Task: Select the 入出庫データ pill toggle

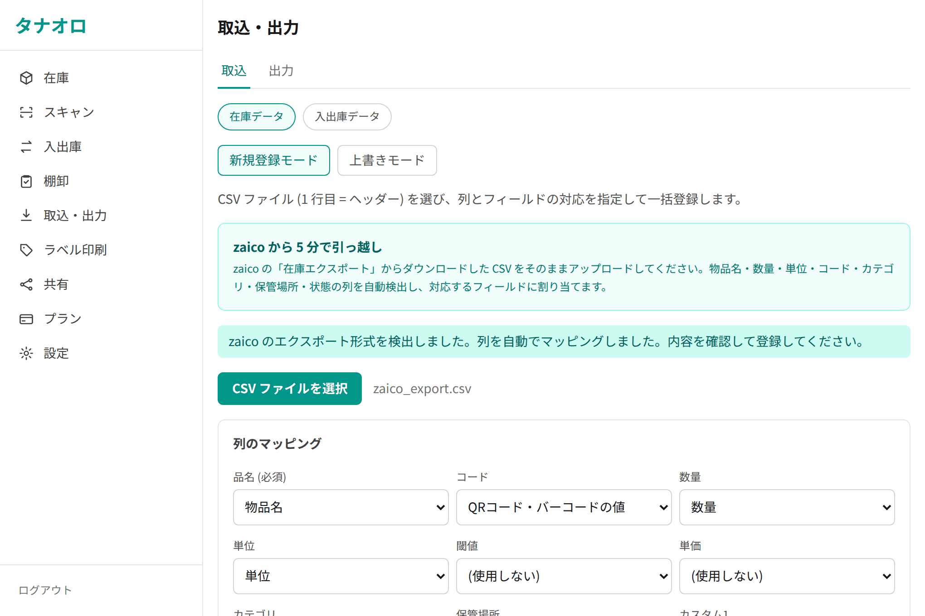Action: pos(347,117)
